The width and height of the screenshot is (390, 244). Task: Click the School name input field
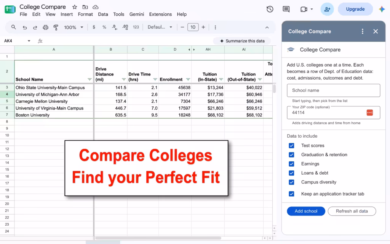333,90
